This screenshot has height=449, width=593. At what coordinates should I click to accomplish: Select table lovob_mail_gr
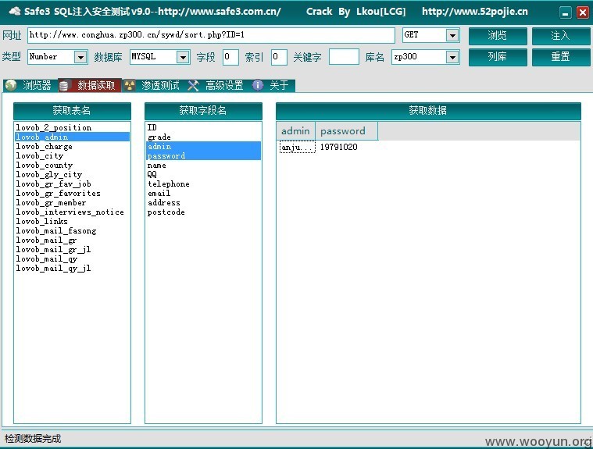pyautogui.click(x=72, y=240)
